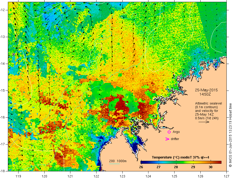Click the dark blue end of temperature color bar
The height and width of the screenshot is (179, 232).
pos(142,162)
